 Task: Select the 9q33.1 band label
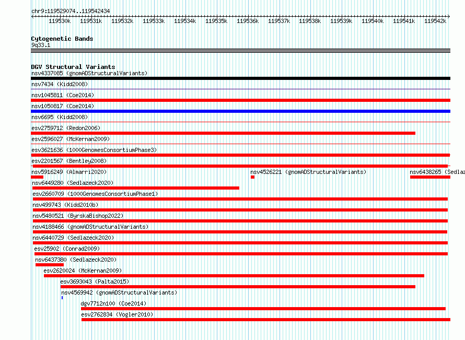[41, 45]
